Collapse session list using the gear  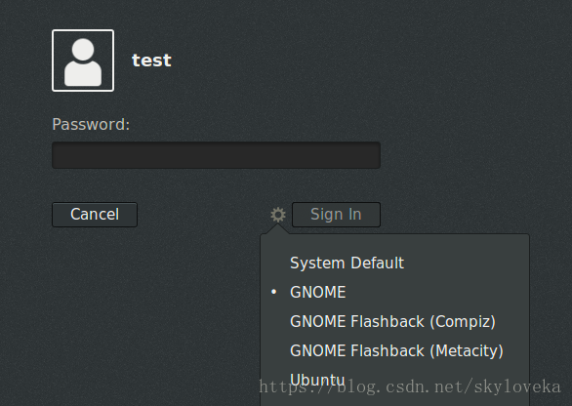click(278, 215)
